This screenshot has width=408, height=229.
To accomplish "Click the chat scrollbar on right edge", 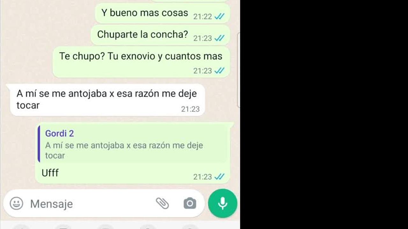I will pyautogui.click(x=238, y=70).
